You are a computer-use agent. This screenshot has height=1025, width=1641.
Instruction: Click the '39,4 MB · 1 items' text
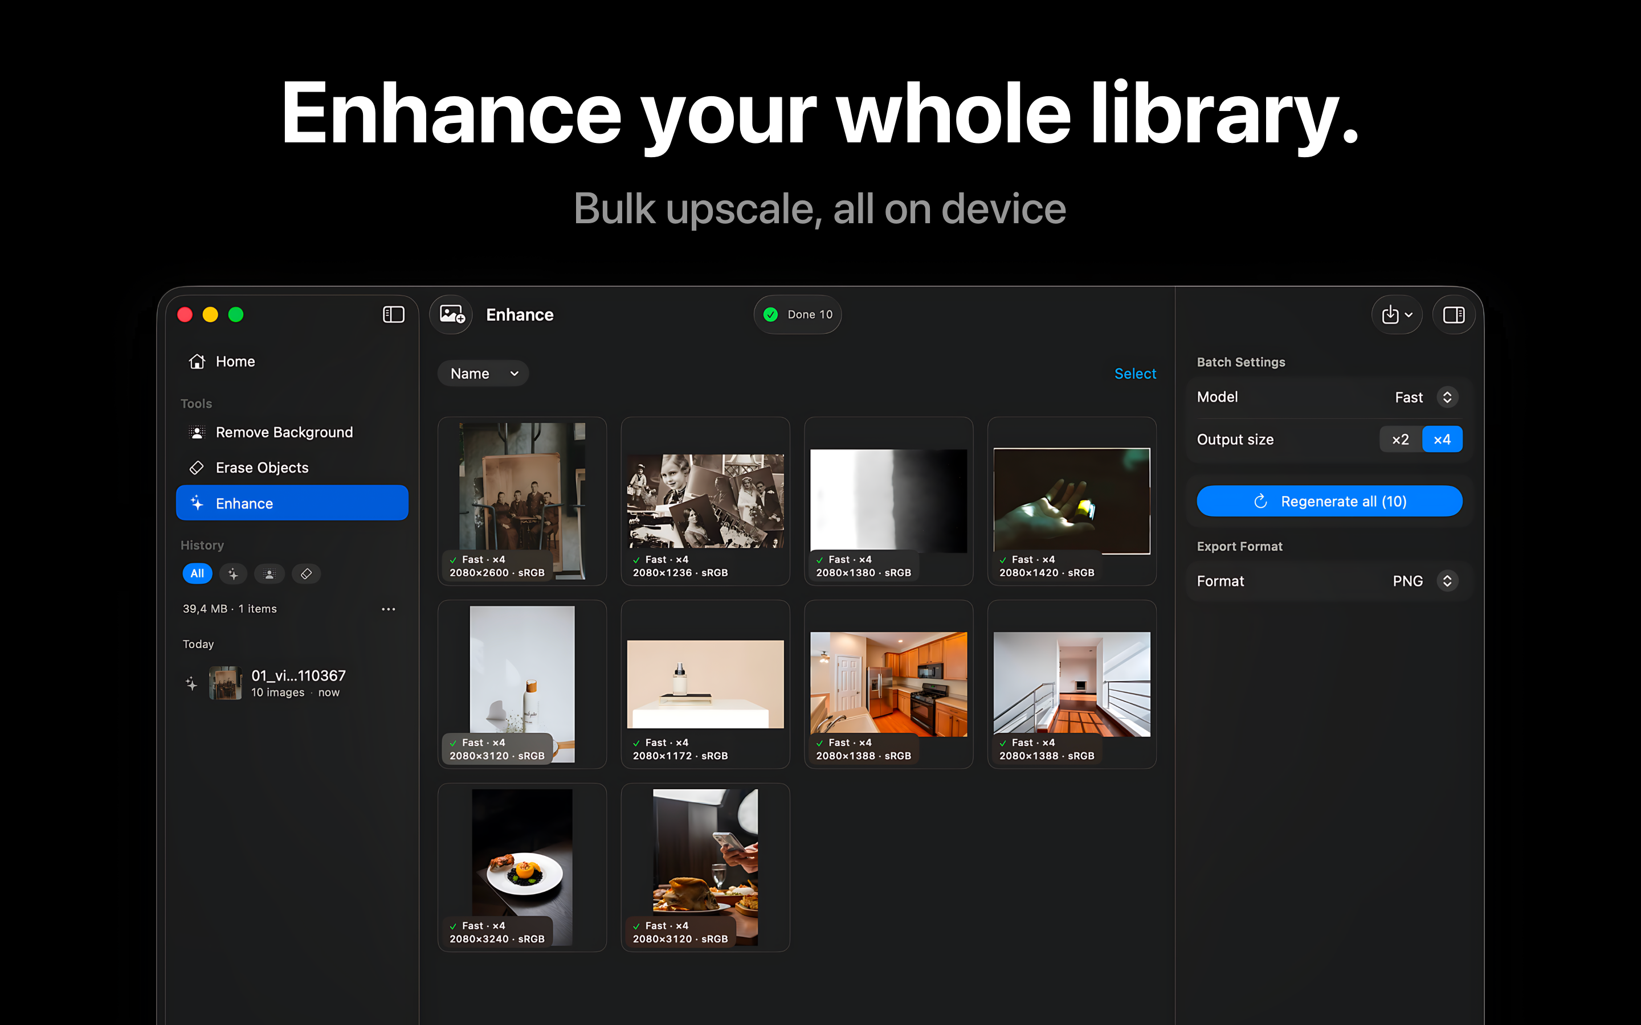point(230,609)
